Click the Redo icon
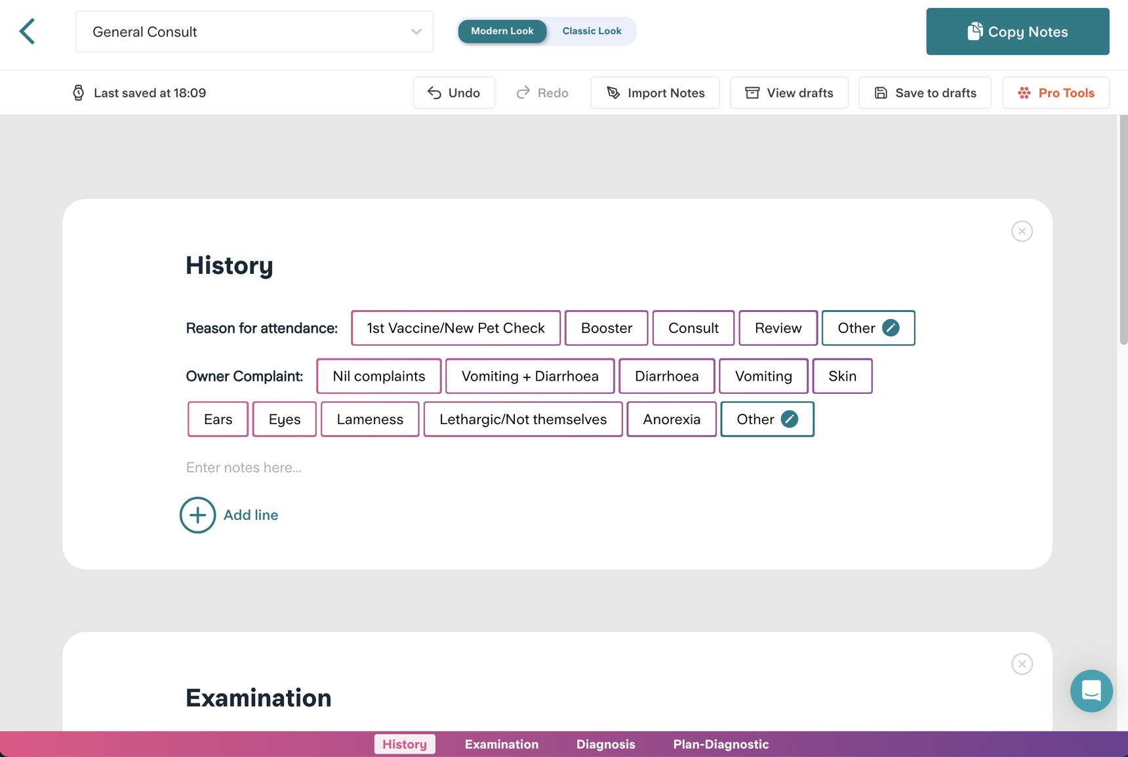The width and height of the screenshot is (1128, 757). coord(523,92)
